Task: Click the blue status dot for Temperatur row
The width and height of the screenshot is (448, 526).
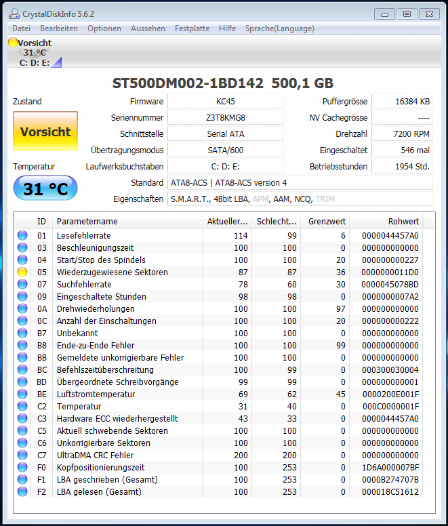Action: [x=22, y=406]
